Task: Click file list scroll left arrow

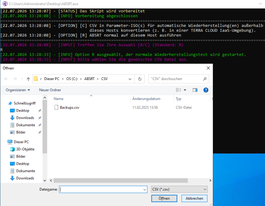Action: pyautogui.click(x=51, y=181)
